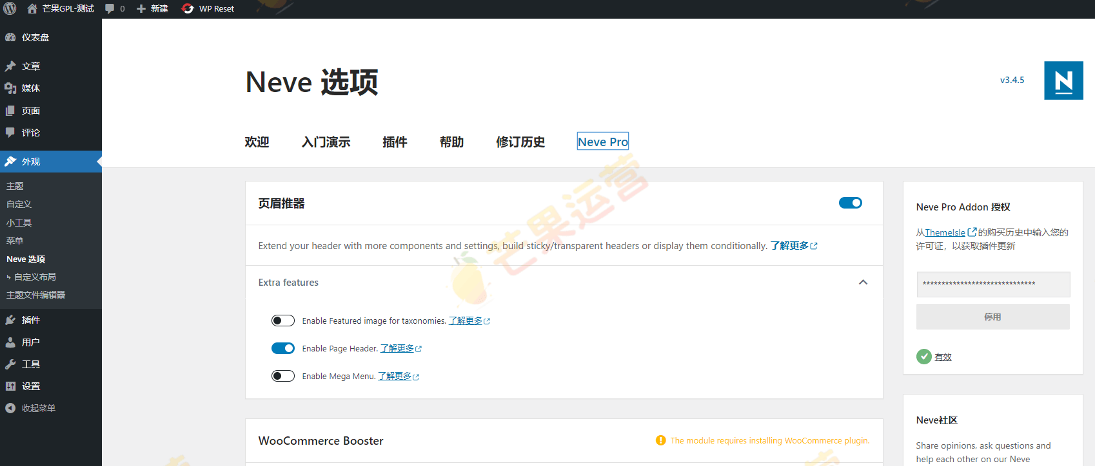1095x466 pixels.
Task: Click the v3.4.5 version text
Action: 1012,80
